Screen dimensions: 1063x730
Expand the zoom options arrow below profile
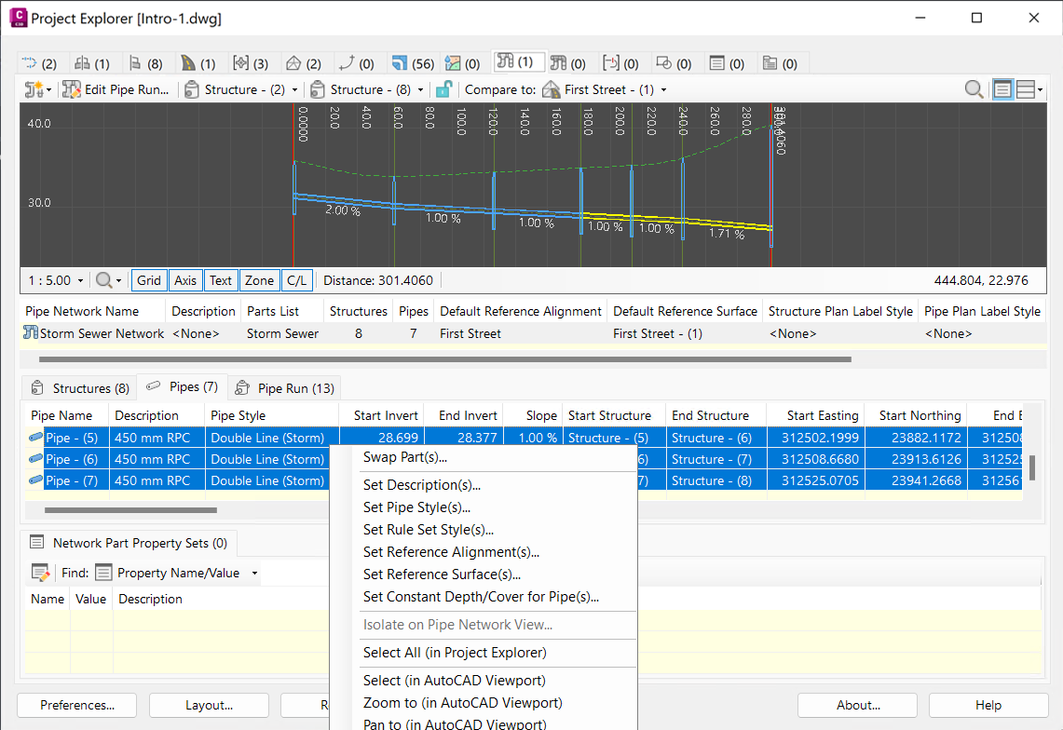pyautogui.click(x=118, y=280)
